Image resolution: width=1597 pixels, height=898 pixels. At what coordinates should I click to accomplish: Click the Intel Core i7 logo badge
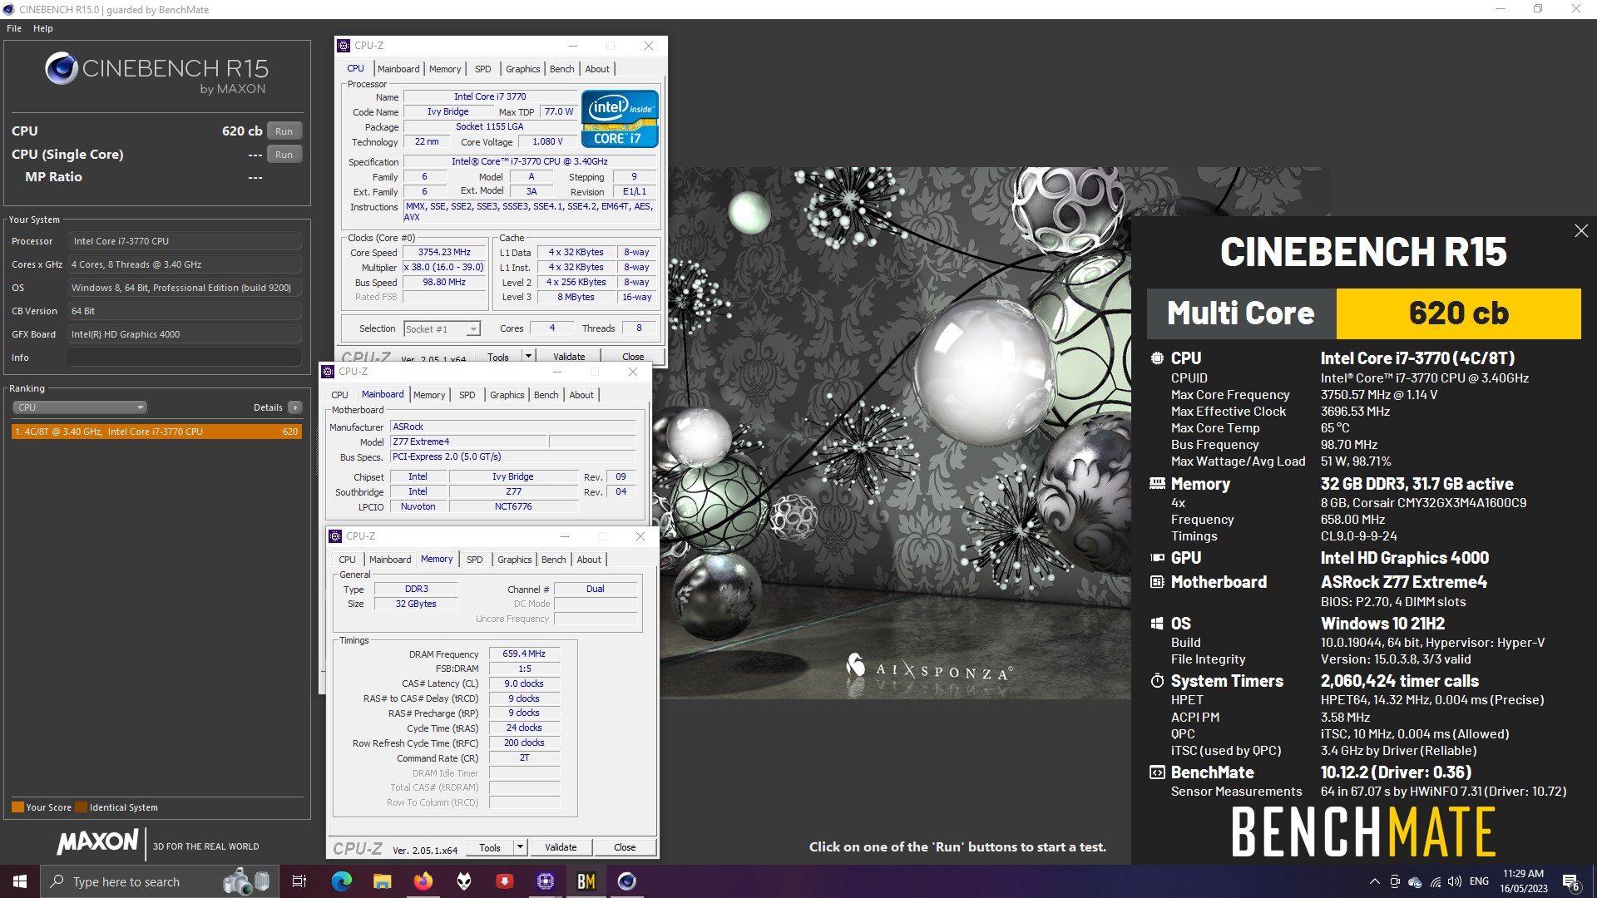620,120
